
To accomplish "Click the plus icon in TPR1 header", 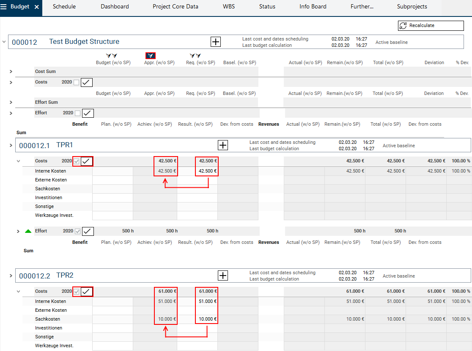I will point(223,145).
